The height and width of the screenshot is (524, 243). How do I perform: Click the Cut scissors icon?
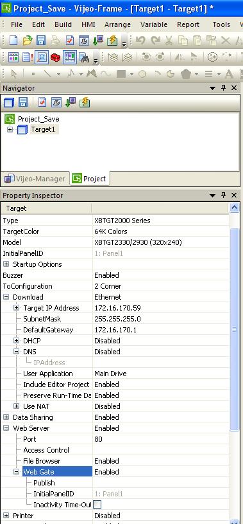point(169,41)
